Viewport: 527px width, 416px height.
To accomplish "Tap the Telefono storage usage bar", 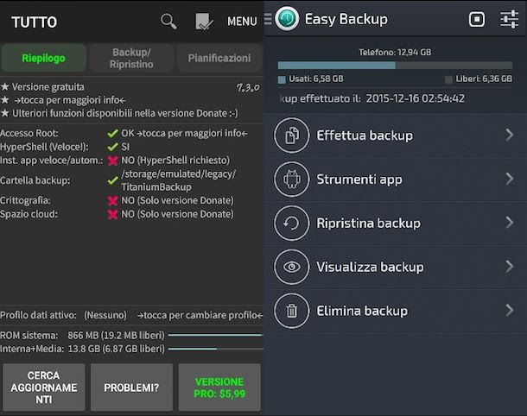I will click(x=395, y=65).
